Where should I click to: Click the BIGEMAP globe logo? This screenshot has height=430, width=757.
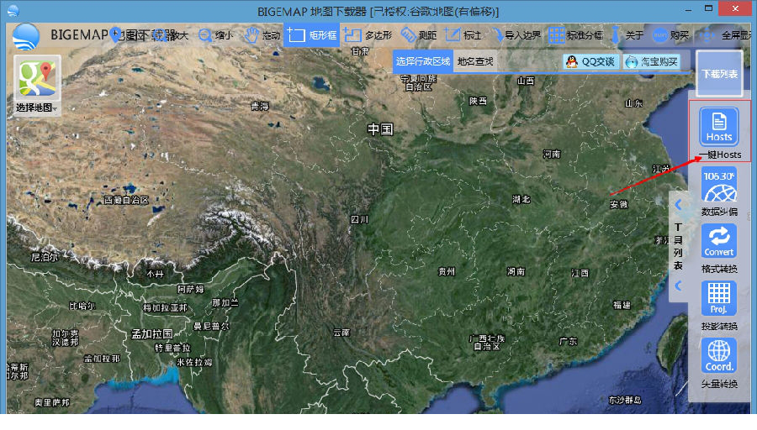coord(25,37)
